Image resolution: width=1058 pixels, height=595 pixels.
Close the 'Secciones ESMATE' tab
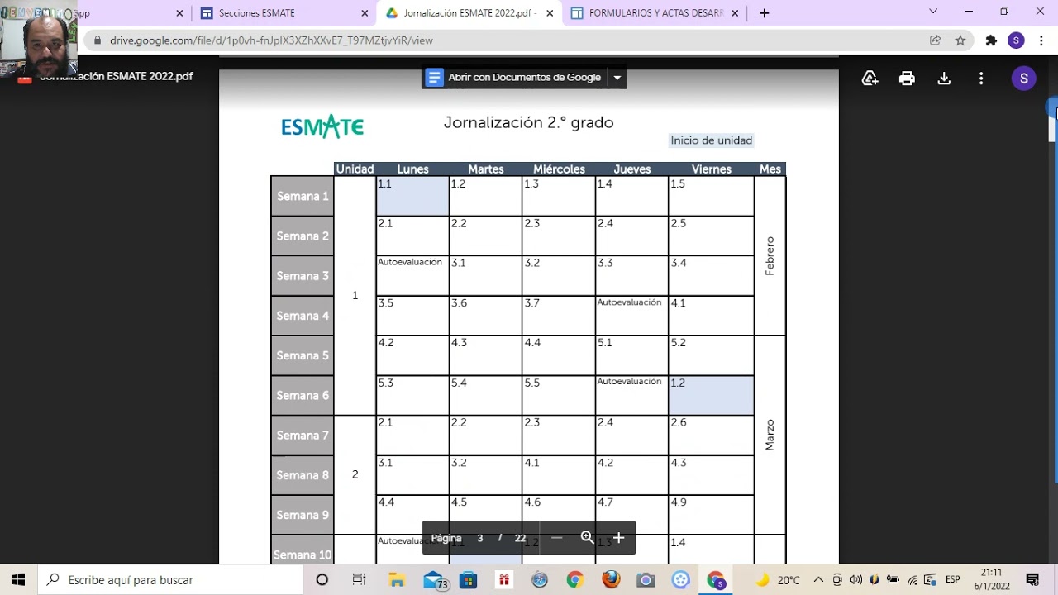click(x=365, y=13)
